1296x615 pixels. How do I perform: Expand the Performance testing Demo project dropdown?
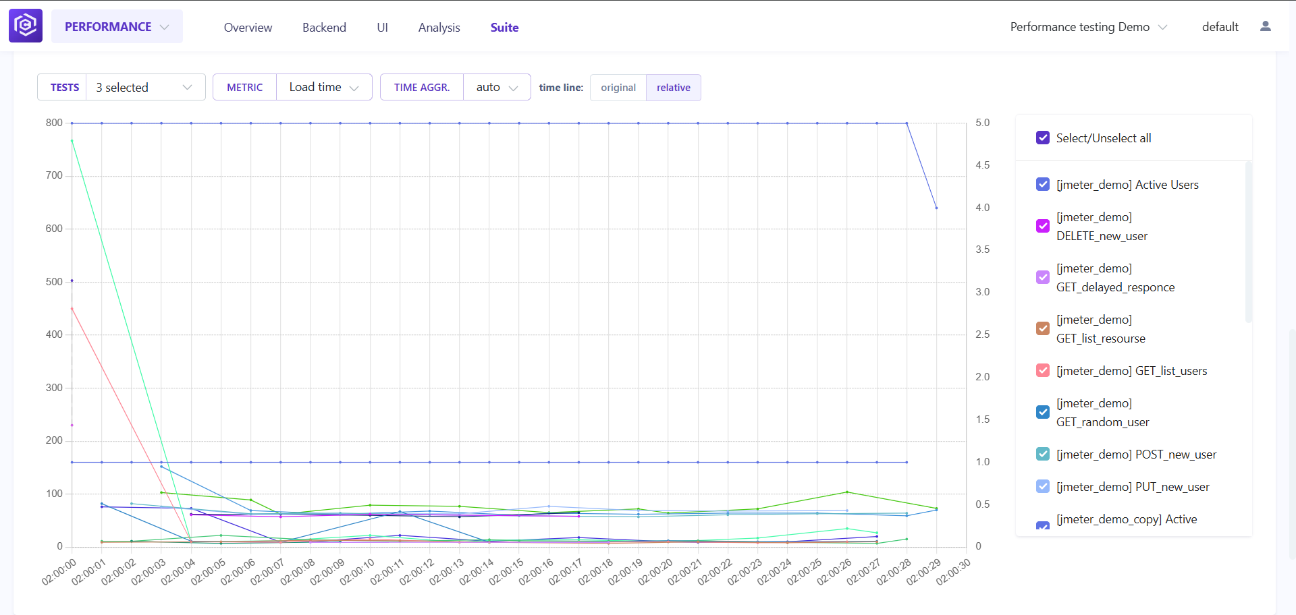click(x=1088, y=27)
